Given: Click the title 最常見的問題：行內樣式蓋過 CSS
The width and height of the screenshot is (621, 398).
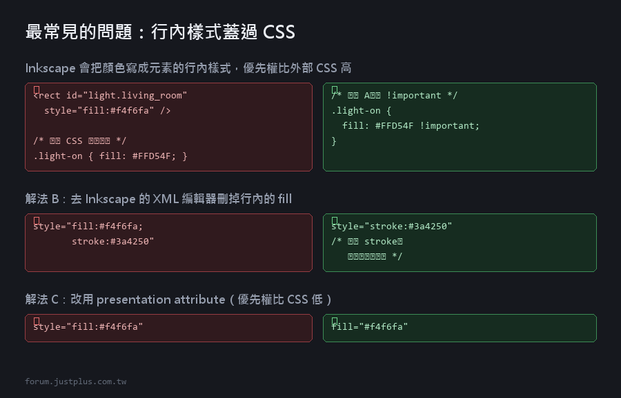Looking at the screenshot, I should (x=160, y=32).
